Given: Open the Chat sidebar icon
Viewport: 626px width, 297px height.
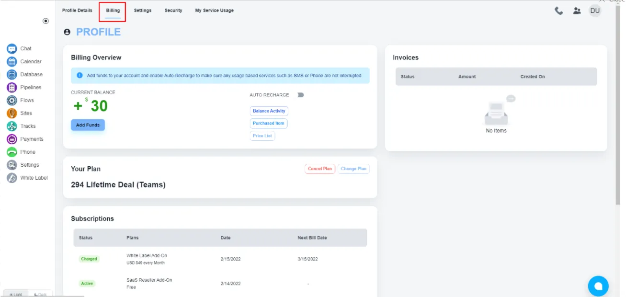Looking at the screenshot, I should tap(12, 49).
